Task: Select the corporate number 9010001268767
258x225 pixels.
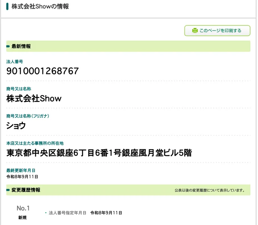Action: (42, 71)
